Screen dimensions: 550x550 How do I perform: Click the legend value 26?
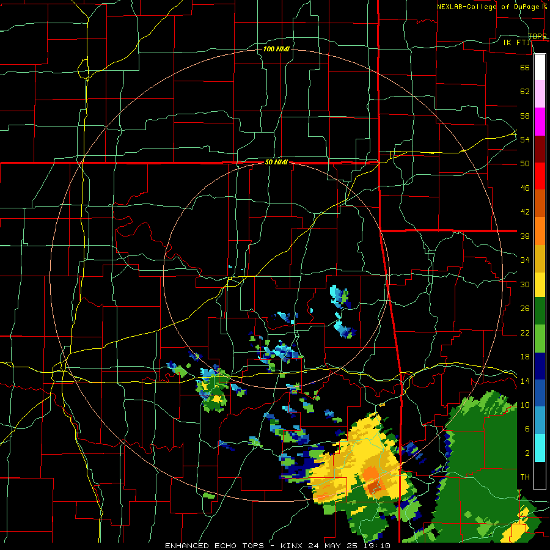tap(525, 309)
